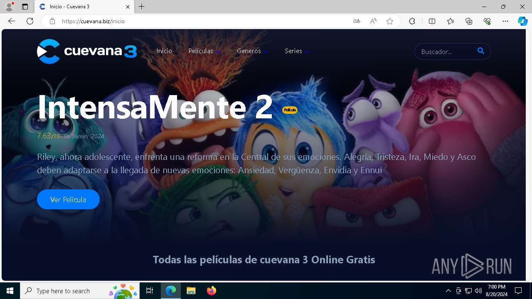Open Settings and more menu
The height and width of the screenshot is (299, 532).
[x=505, y=21]
